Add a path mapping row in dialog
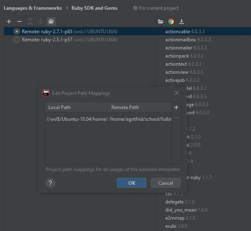 [x=176, y=107]
